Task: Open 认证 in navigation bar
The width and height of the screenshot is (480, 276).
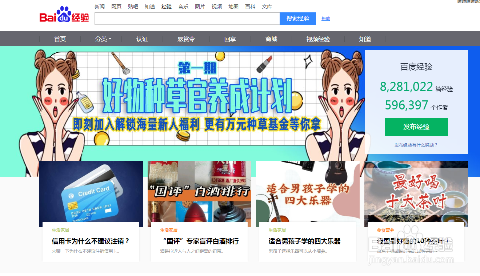Action: (142, 39)
